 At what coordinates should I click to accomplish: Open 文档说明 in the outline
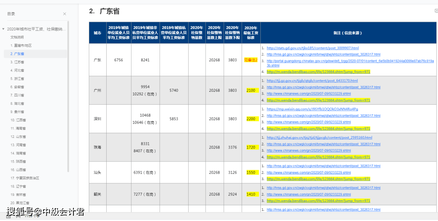click(17, 37)
